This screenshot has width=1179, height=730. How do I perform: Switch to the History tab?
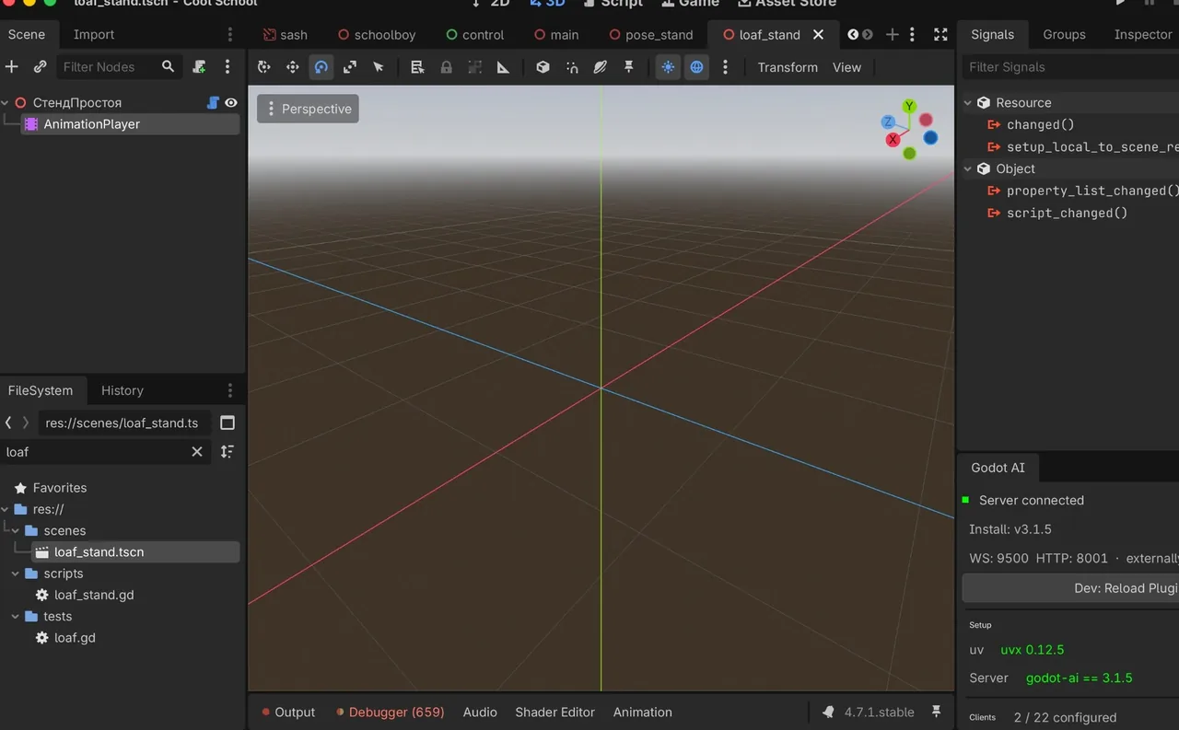pos(123,390)
